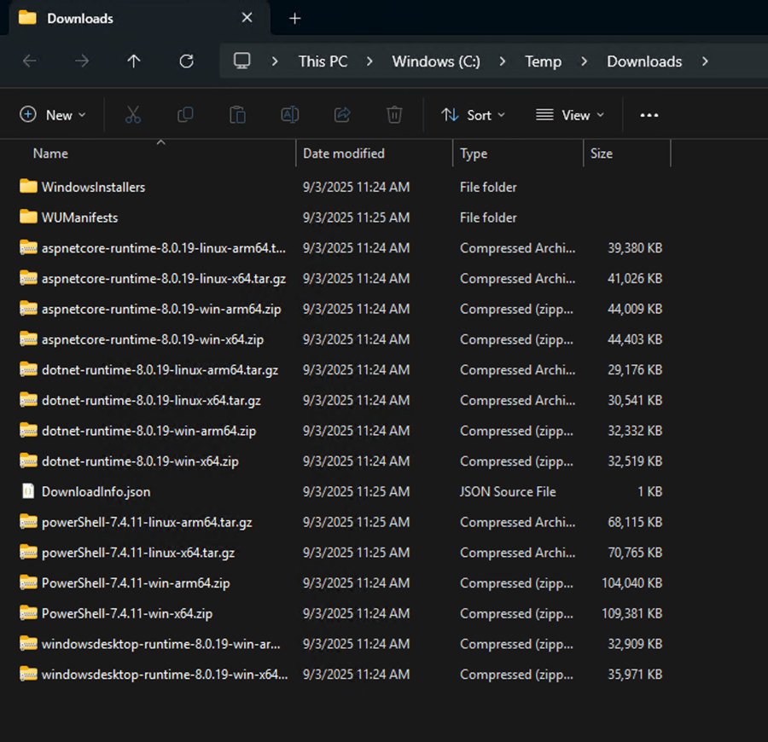The width and height of the screenshot is (768, 742).
Task: Expand chevron after Windows (C:) in breadcrumb
Action: click(x=503, y=61)
